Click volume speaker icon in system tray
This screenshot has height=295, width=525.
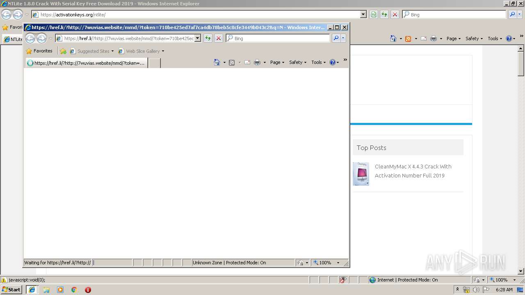coord(476,290)
